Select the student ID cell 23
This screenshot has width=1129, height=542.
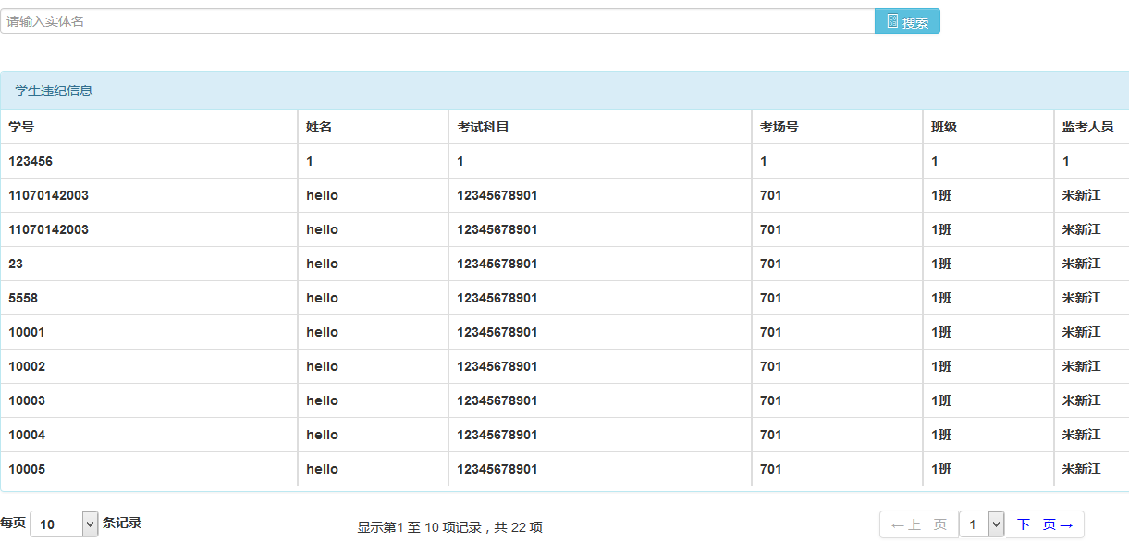pyautogui.click(x=16, y=264)
